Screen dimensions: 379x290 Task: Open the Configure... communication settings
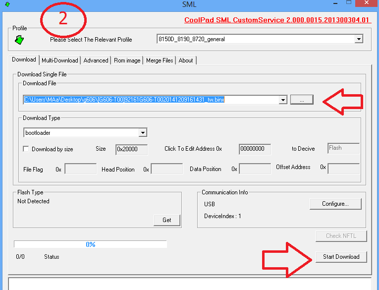pos(335,204)
